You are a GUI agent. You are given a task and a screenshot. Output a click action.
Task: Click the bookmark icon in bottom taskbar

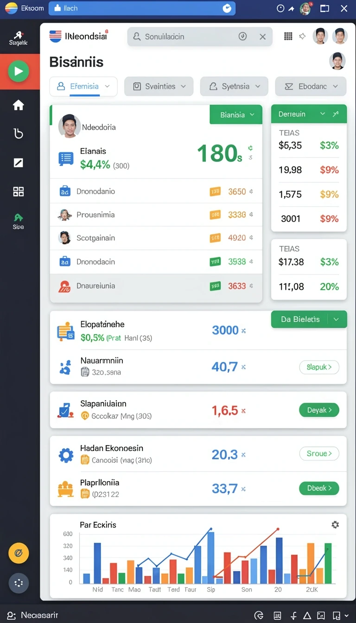[336, 616]
